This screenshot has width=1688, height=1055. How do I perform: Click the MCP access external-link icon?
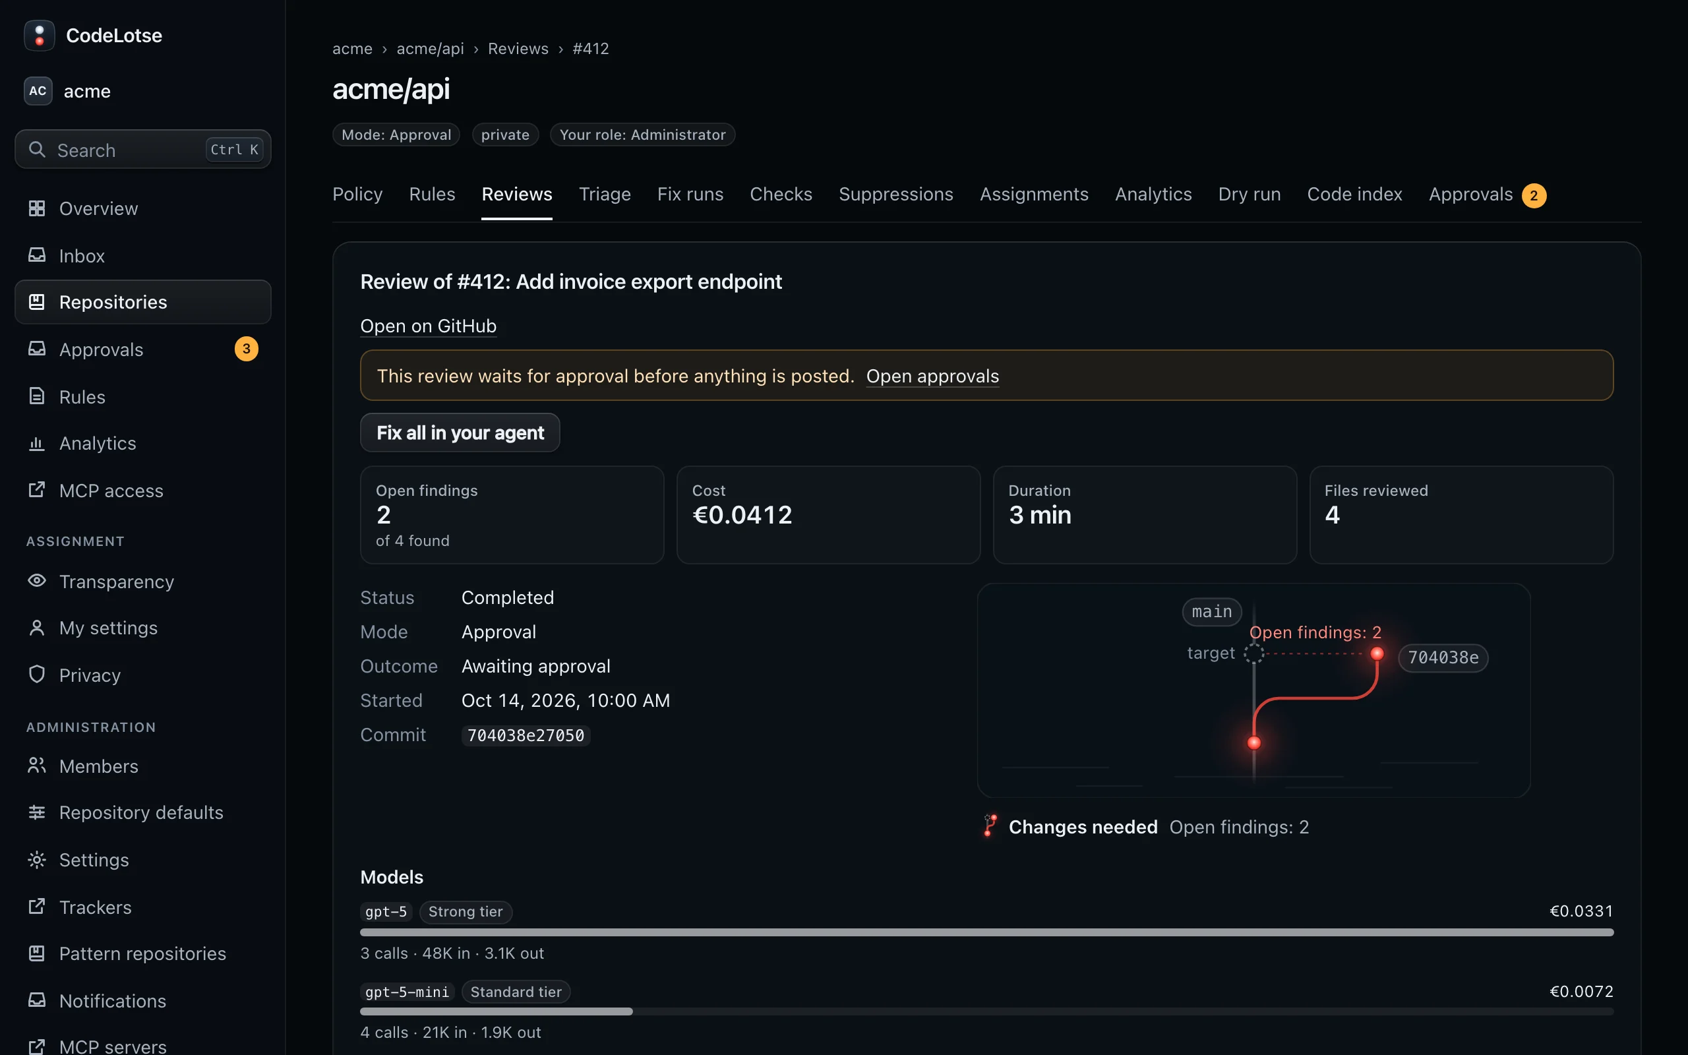pos(36,490)
